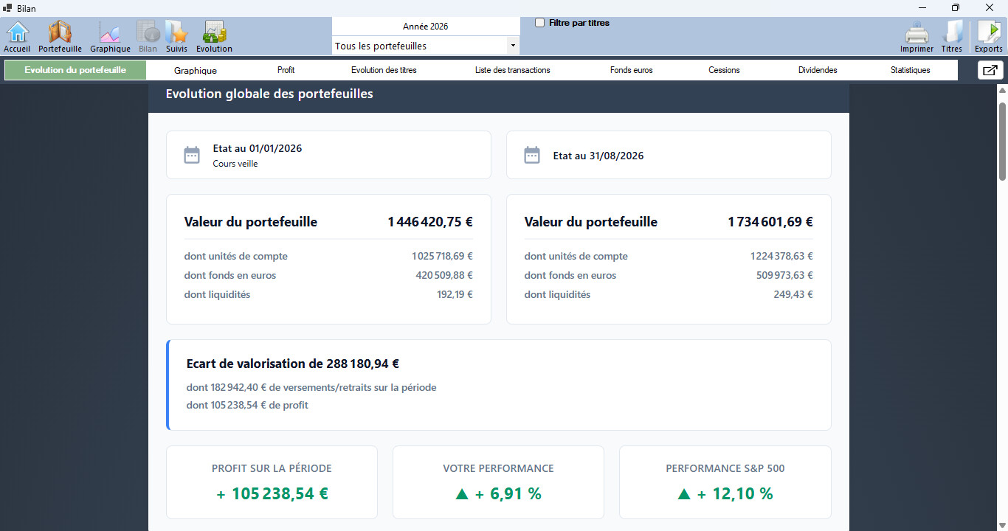Select the Fonds euros tab

[632, 70]
